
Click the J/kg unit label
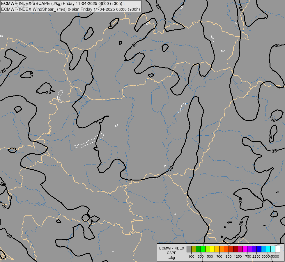click(x=171, y=258)
